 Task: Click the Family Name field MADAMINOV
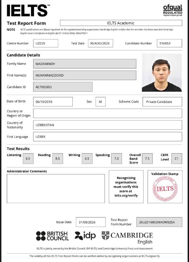(x=85, y=64)
